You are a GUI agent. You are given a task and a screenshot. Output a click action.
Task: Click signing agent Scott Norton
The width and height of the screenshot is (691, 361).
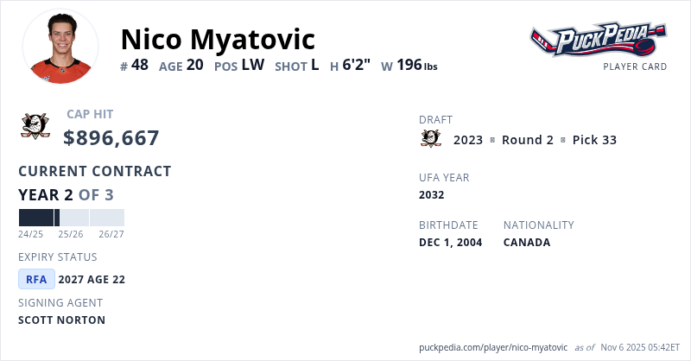[61, 320]
